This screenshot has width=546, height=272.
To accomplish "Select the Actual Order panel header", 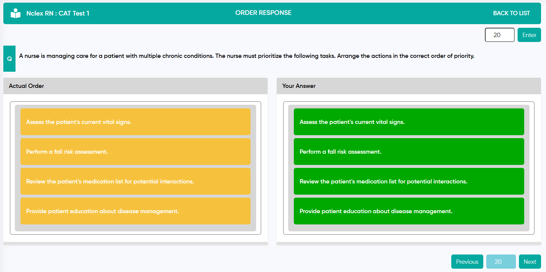I will [x=135, y=86].
